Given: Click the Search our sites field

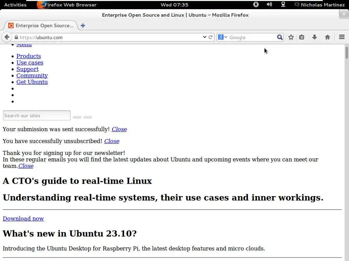Looking at the screenshot, I should click(x=37, y=116).
